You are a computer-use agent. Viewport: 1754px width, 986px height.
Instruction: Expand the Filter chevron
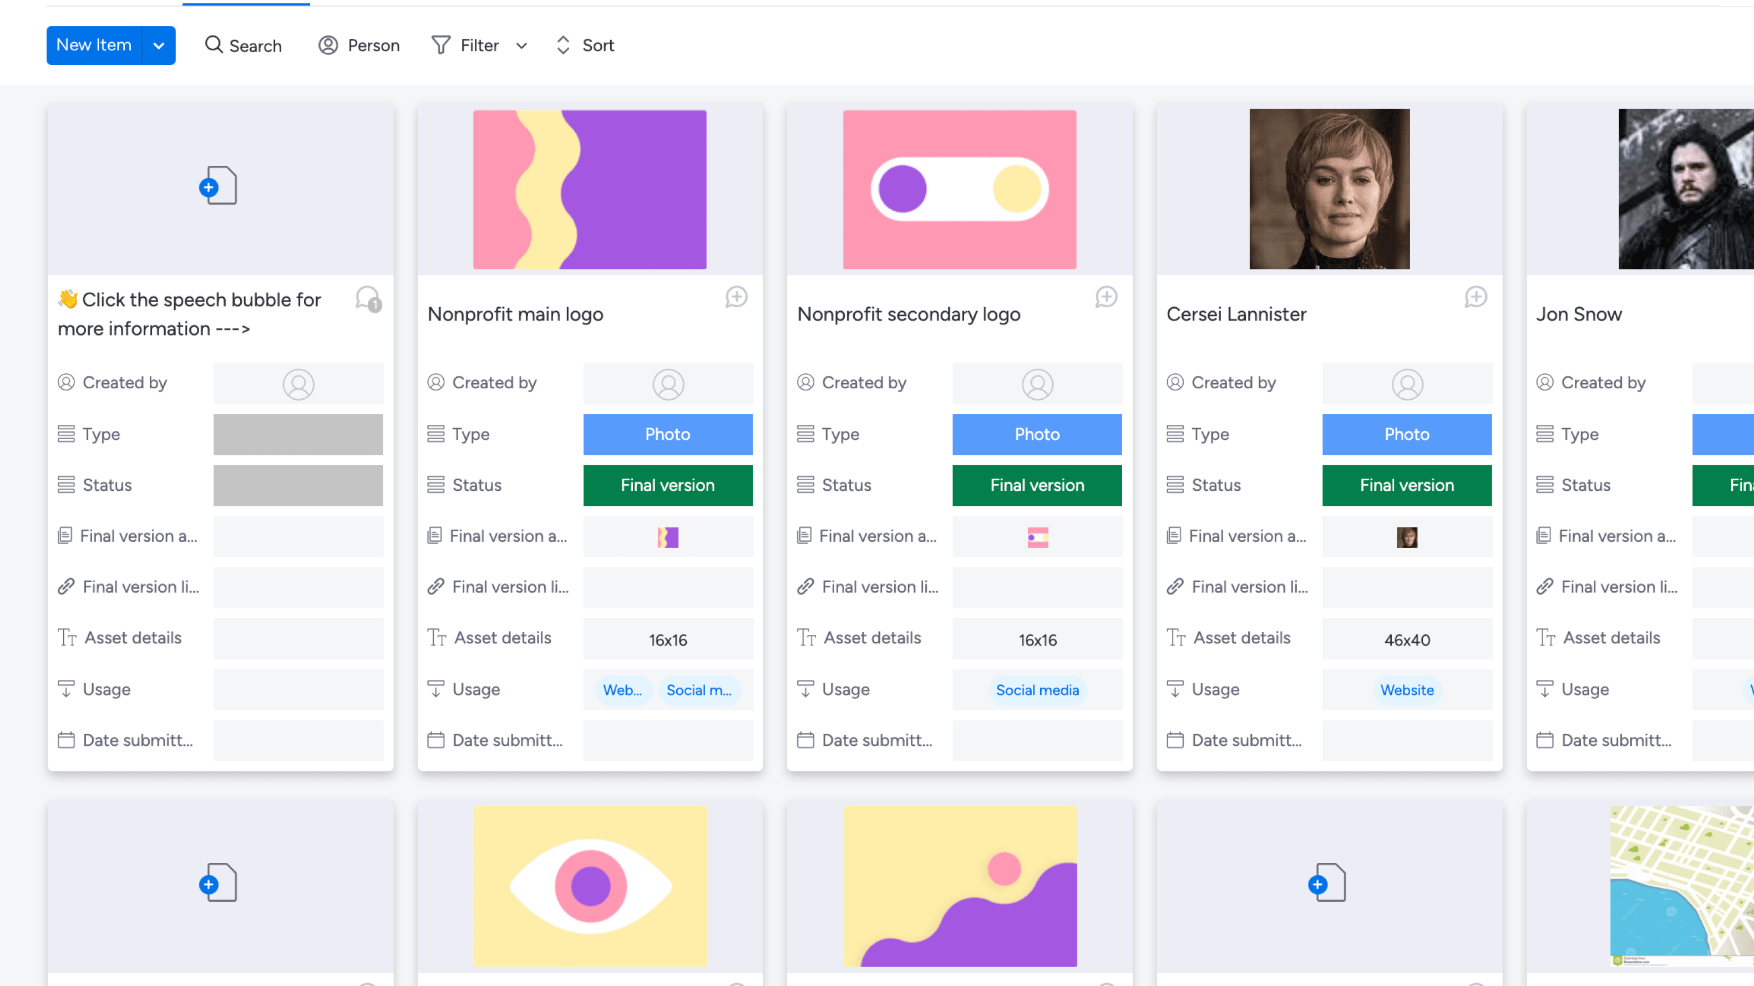[521, 45]
